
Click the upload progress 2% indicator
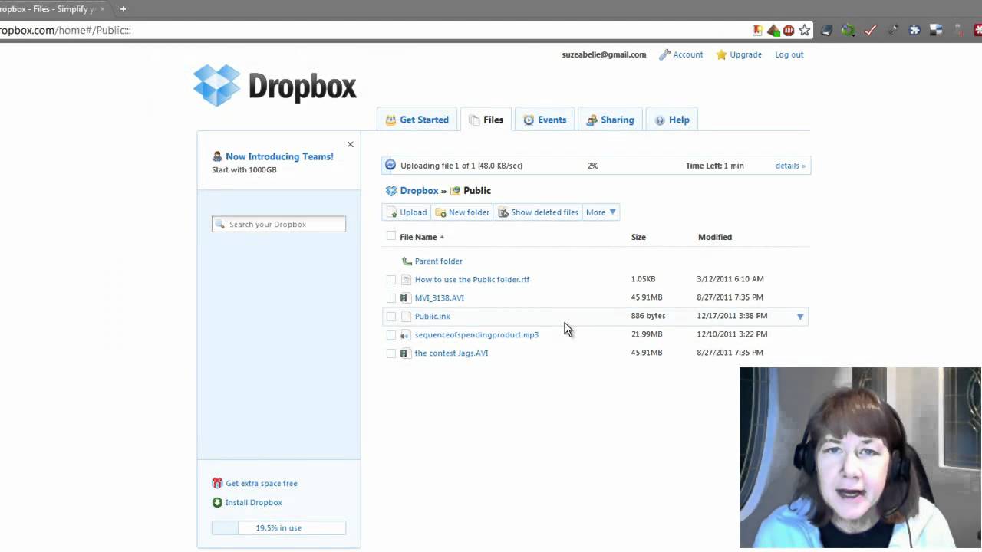coord(593,166)
